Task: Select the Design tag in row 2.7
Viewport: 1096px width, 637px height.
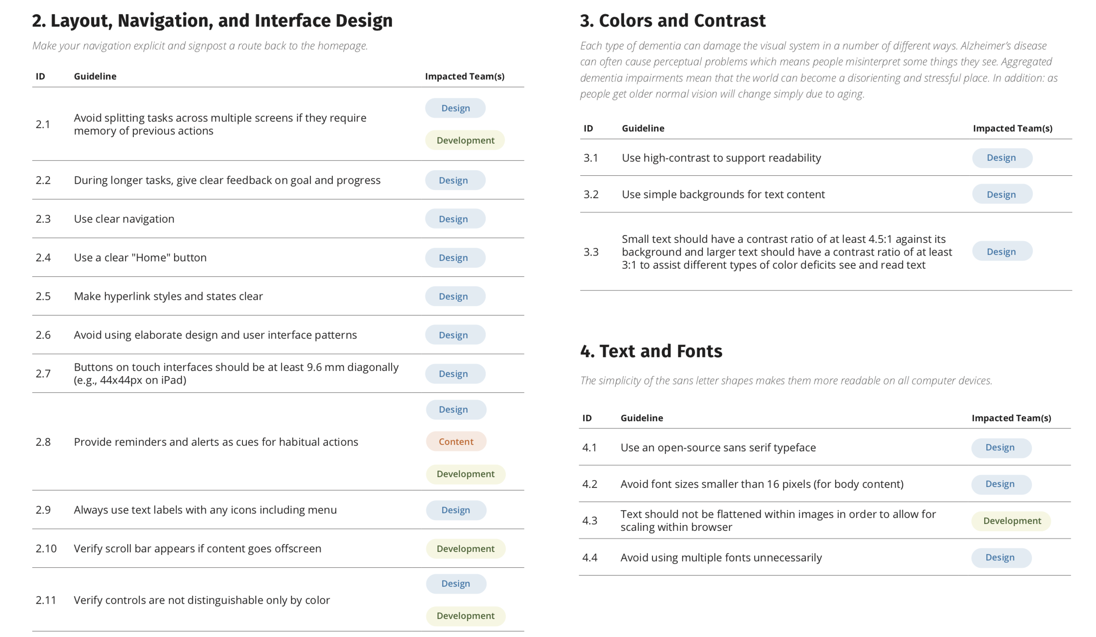Action: tap(455, 374)
